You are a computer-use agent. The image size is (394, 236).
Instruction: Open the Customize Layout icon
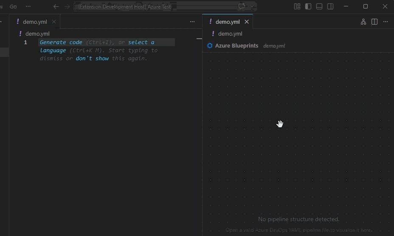click(x=297, y=6)
